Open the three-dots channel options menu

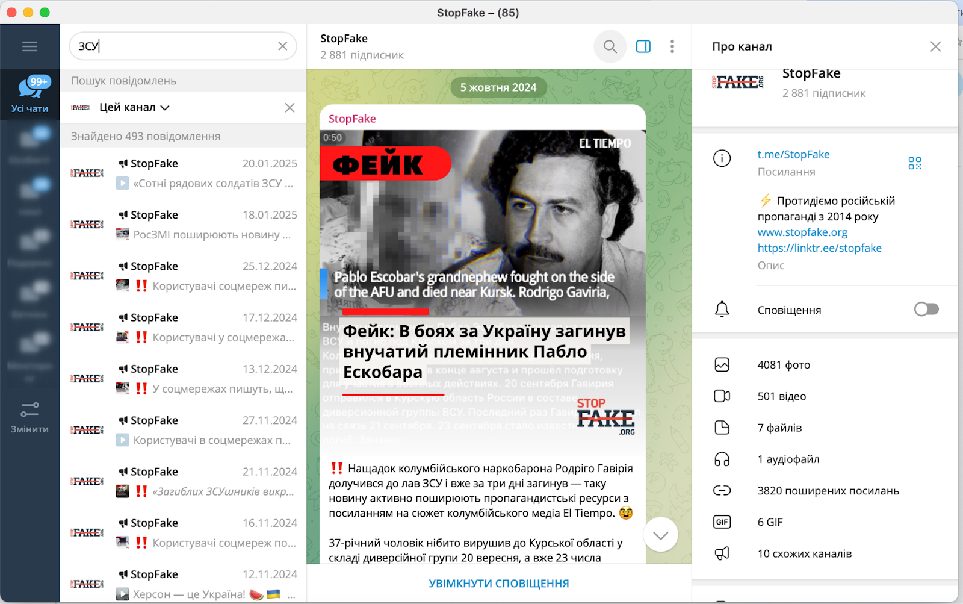pyautogui.click(x=672, y=46)
